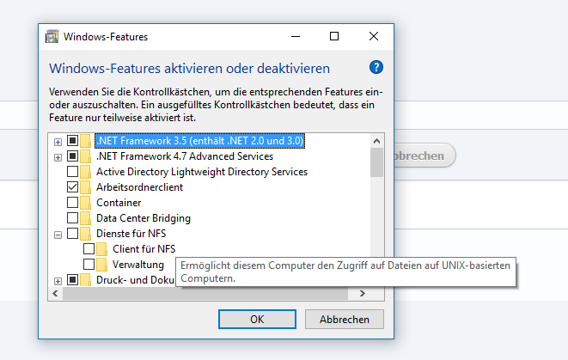Confirm changes with the OK button

pos(257,319)
